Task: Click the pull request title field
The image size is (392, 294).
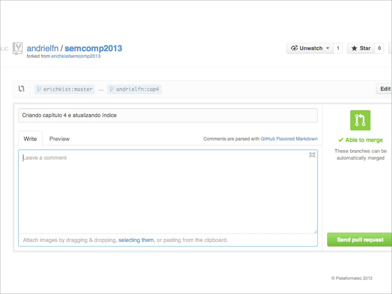Action: click(x=168, y=115)
